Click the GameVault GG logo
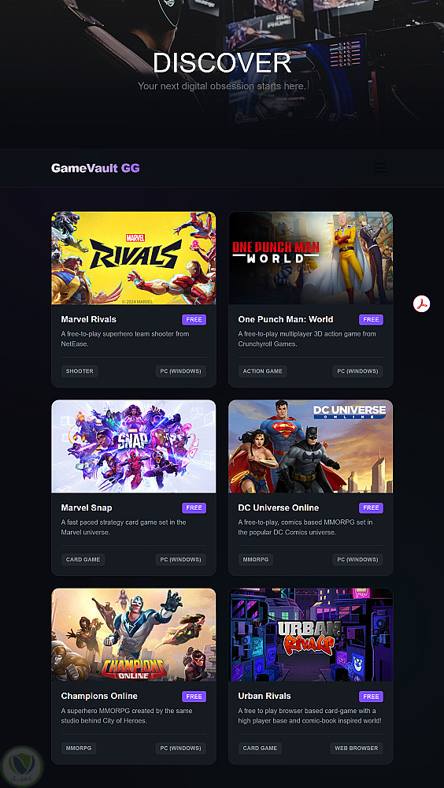 95,168
